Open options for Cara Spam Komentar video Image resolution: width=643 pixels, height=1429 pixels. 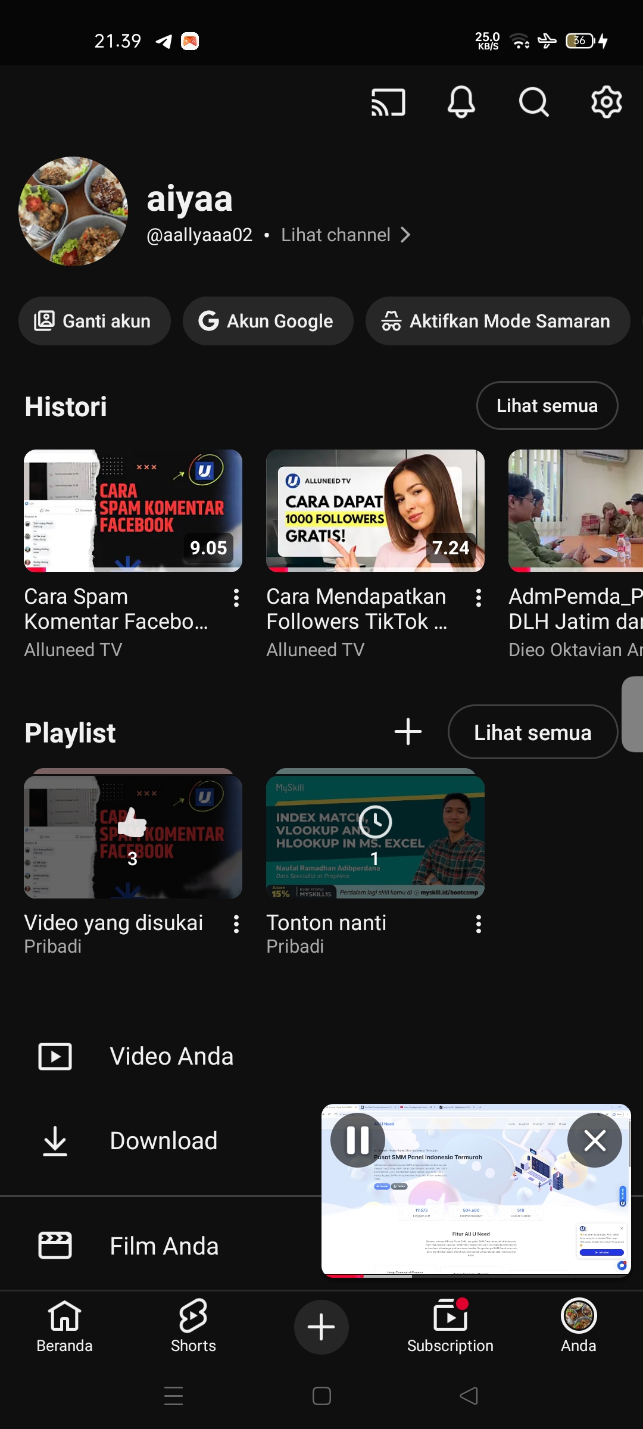236,598
